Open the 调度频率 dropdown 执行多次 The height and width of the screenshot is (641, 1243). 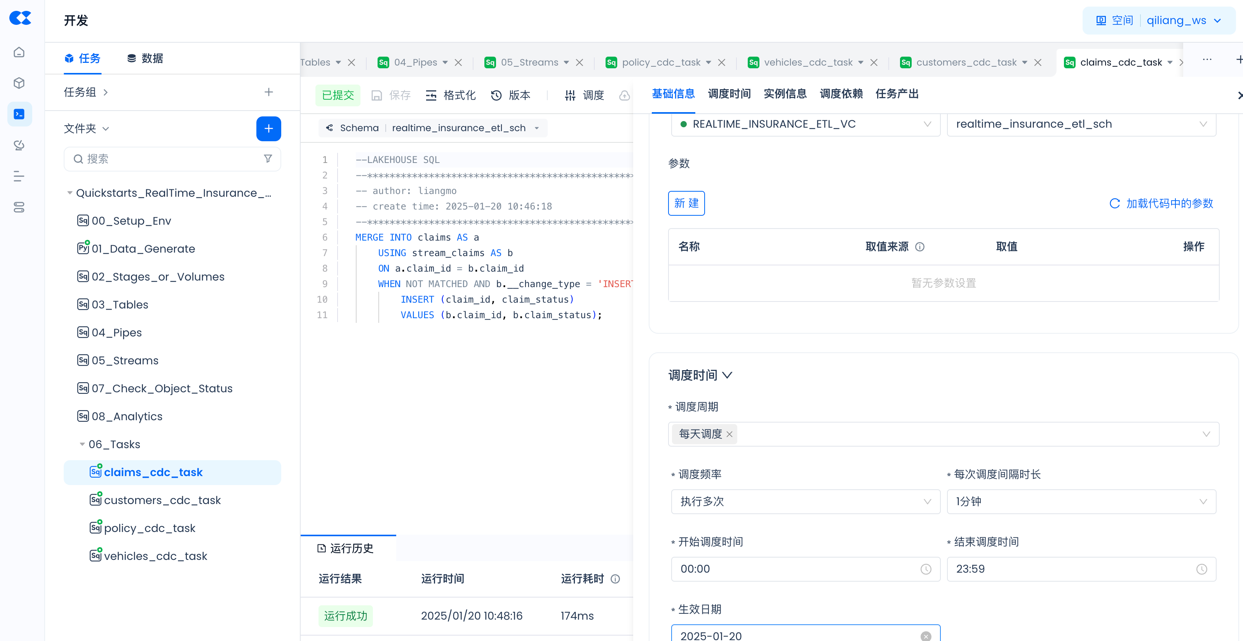[x=805, y=502]
